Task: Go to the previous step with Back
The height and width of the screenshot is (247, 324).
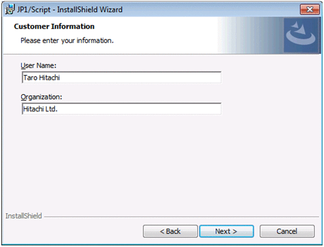Action: [170, 231]
